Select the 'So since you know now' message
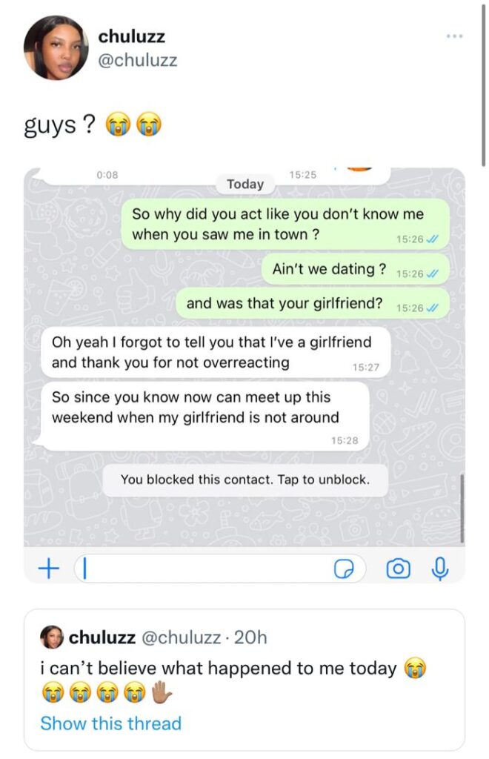 click(205, 417)
